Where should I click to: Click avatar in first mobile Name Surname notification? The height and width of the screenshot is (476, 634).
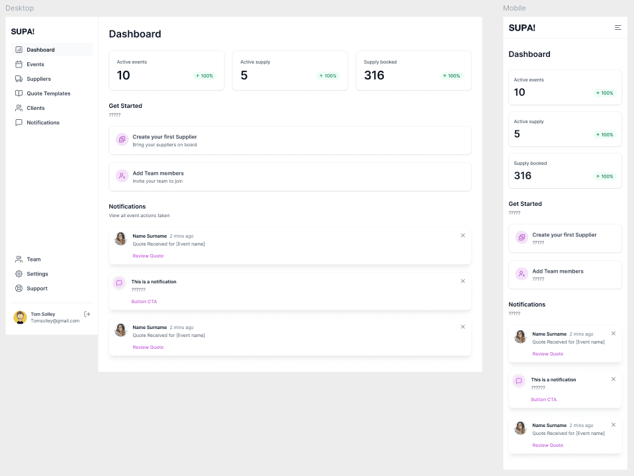click(x=520, y=336)
